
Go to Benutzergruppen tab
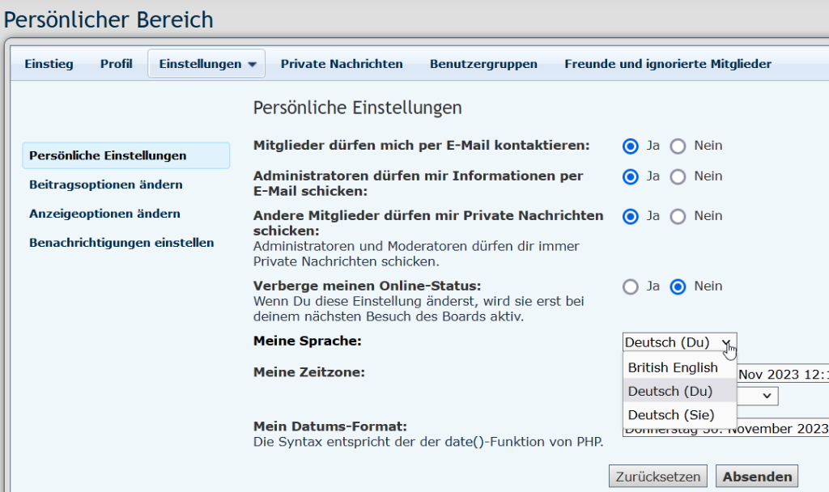click(483, 64)
